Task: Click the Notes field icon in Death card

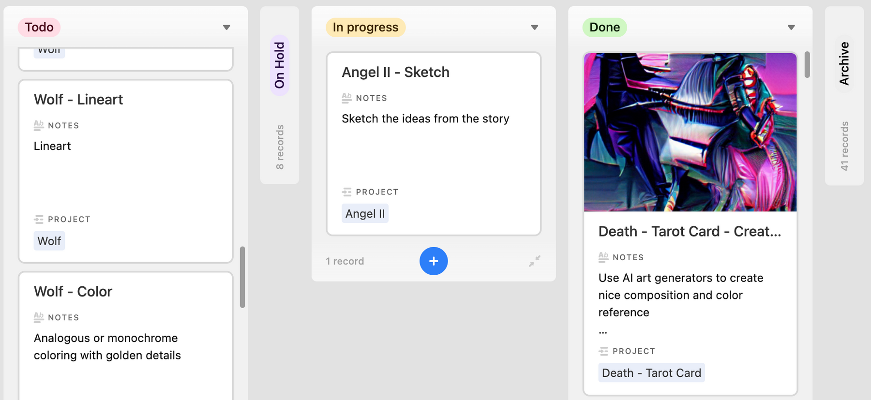Action: click(603, 257)
